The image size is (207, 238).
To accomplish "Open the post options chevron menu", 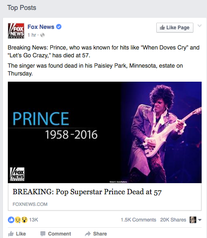I will tap(200, 26).
